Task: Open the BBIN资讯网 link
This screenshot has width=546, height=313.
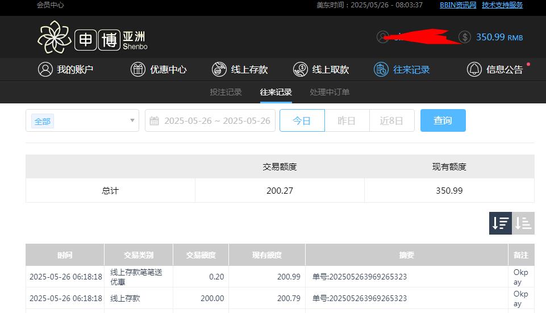Action: click(x=458, y=5)
